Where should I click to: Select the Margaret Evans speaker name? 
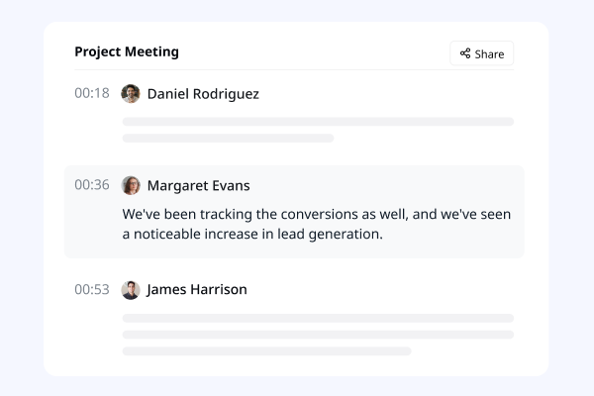pos(199,186)
